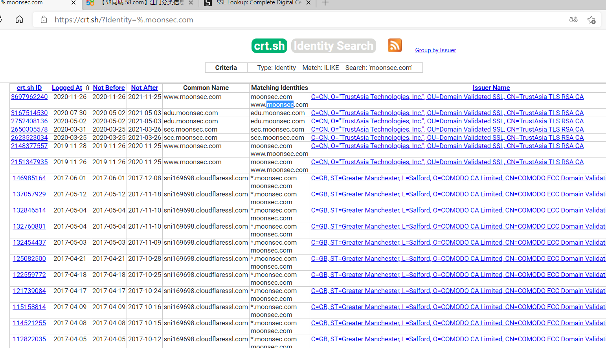Open the orange RSS feed icon
The image size is (606, 348).
(x=395, y=46)
